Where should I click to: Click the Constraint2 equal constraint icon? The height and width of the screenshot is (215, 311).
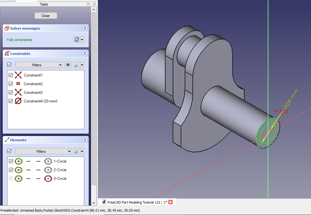pyautogui.click(x=18, y=84)
